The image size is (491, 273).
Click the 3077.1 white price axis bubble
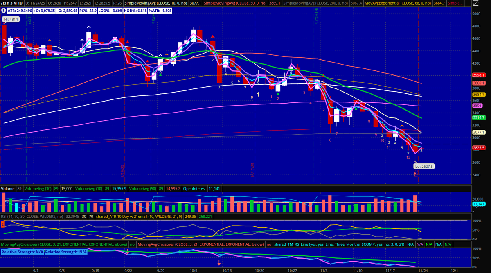tap(478, 132)
